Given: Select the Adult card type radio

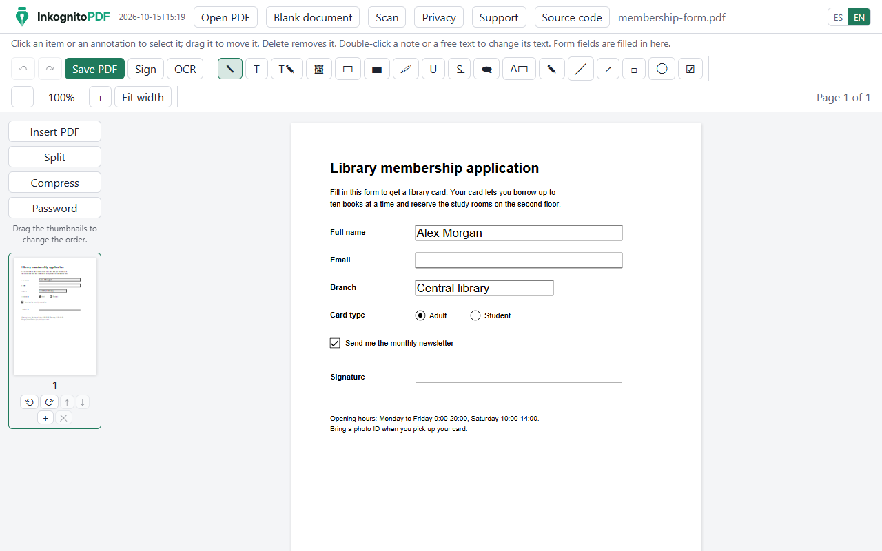Looking at the screenshot, I should tap(420, 315).
